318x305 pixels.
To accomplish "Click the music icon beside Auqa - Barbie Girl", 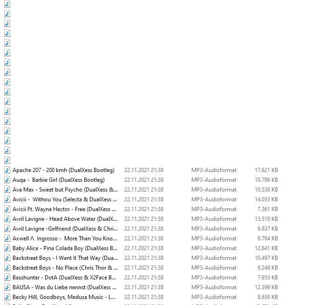I will coord(7,179).
